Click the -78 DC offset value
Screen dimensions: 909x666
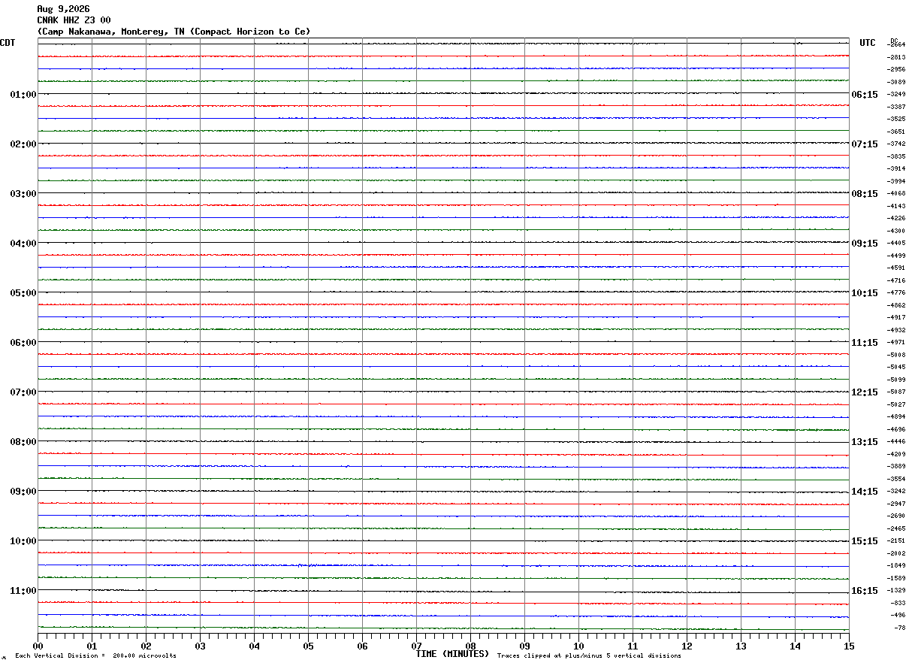(899, 628)
